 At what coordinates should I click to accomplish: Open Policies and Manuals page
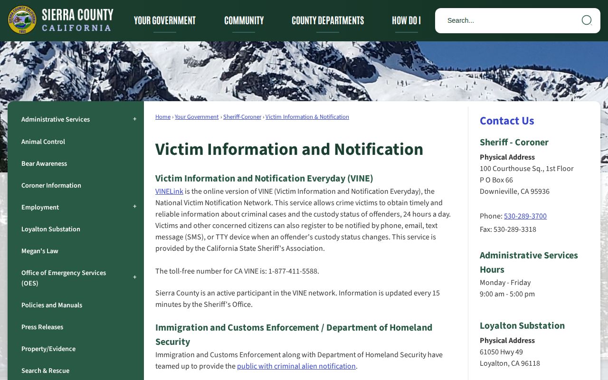click(52, 305)
